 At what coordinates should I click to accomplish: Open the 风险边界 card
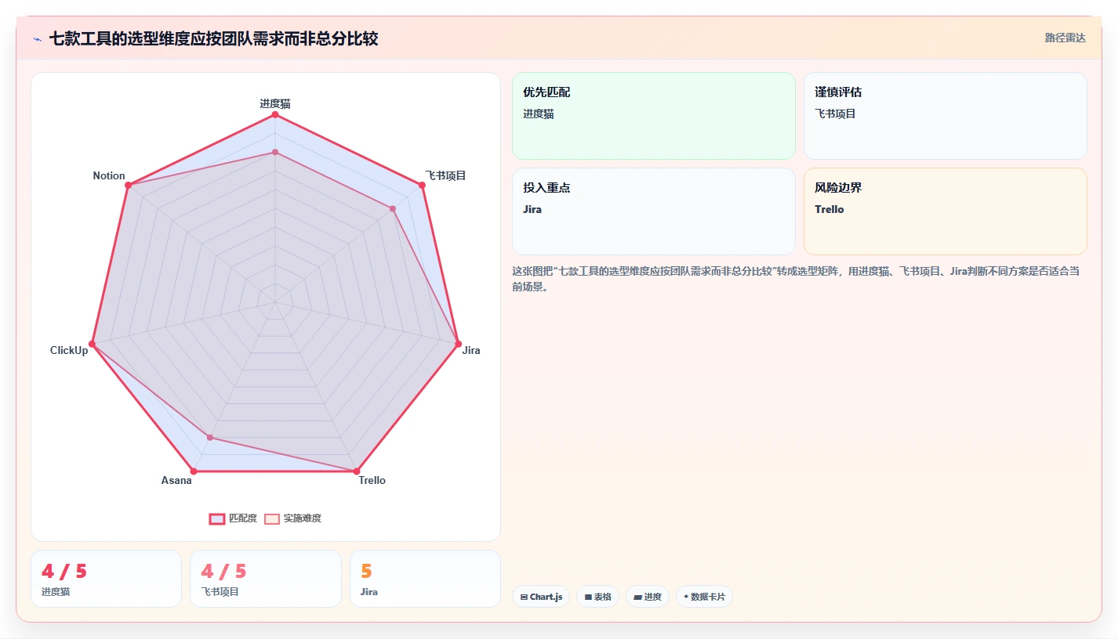(x=946, y=211)
